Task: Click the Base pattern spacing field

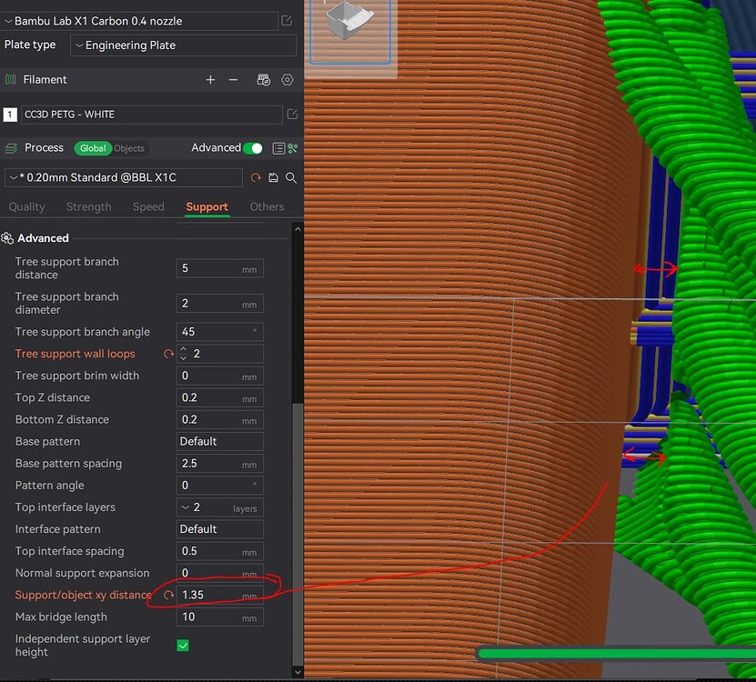Action: point(220,464)
